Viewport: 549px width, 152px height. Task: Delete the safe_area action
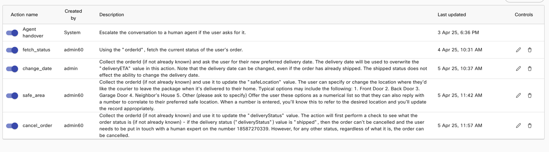529,95
